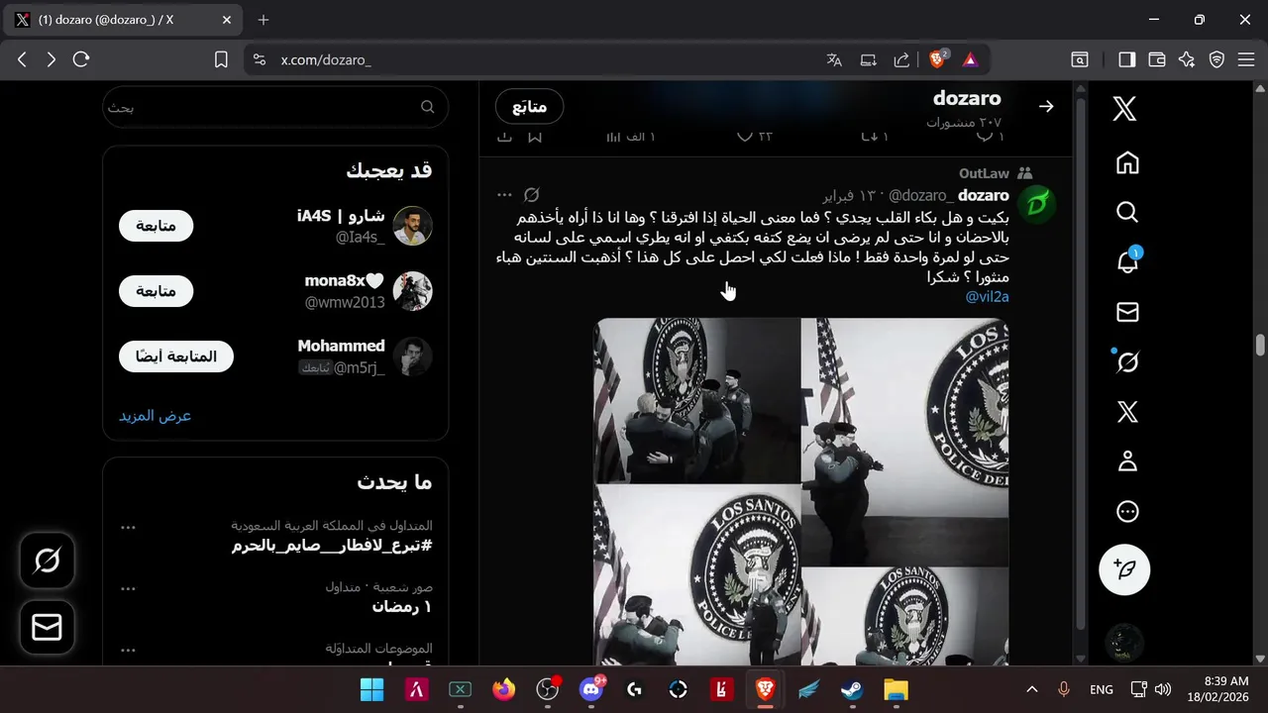This screenshot has width=1268, height=713.
Task: Like the upper post with the heart icon
Action: [x=745, y=136]
